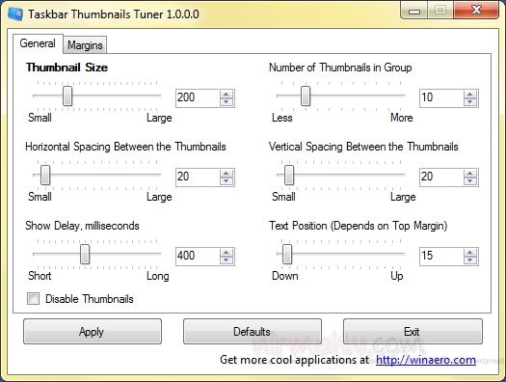
Task: Increase Text Position spinner value
Action: (470, 253)
